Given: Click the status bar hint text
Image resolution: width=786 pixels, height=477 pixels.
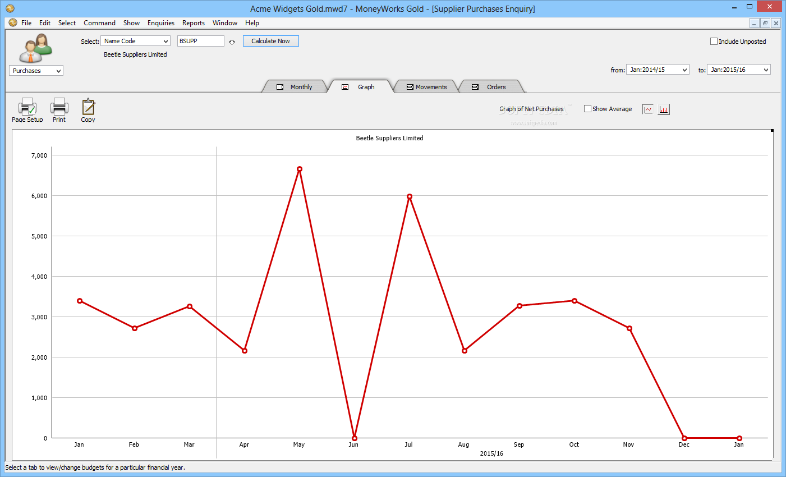Looking at the screenshot, I should pyautogui.click(x=95, y=467).
